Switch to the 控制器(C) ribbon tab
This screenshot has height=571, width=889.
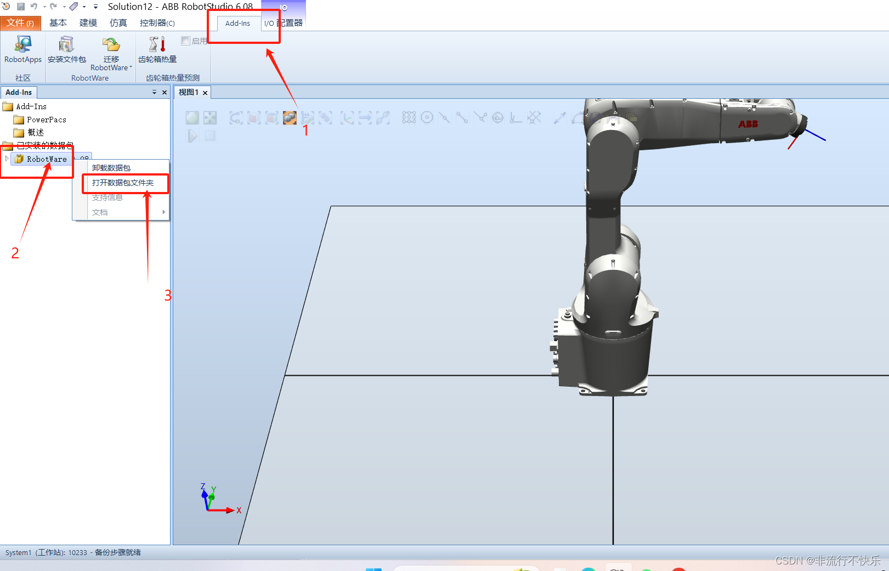157,23
